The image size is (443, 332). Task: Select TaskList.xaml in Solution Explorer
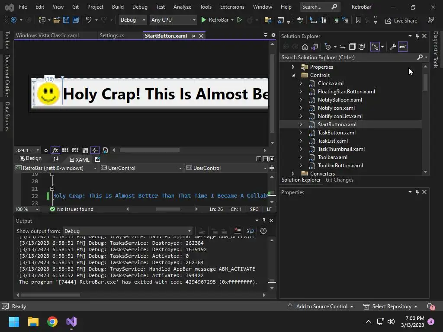[x=333, y=140]
